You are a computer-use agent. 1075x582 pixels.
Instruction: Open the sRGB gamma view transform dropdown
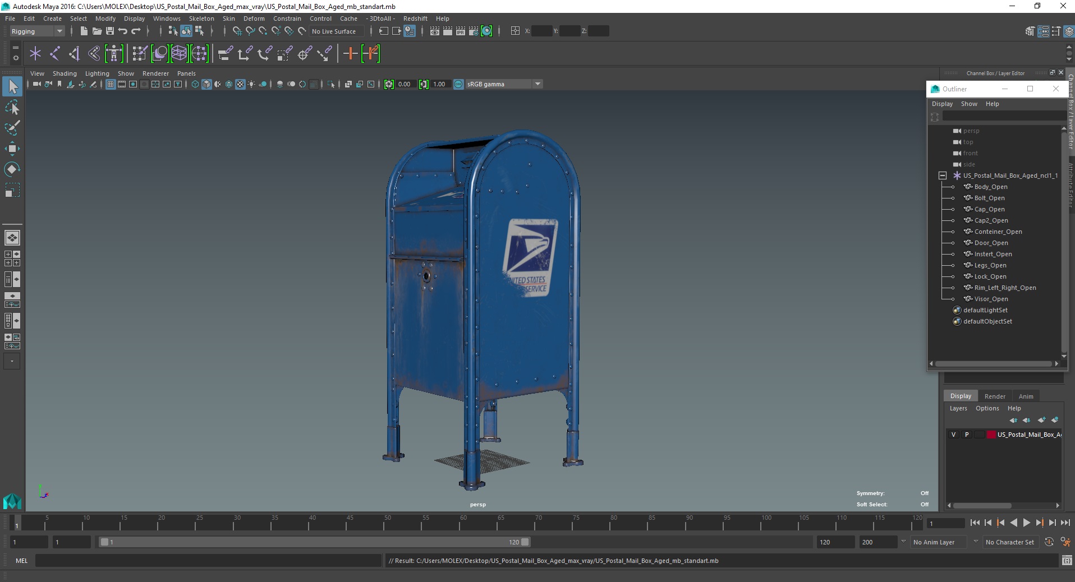coord(537,84)
